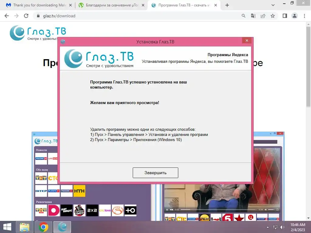Open the Windows Start menu
Screen dimensions: 311x233
[7, 227]
